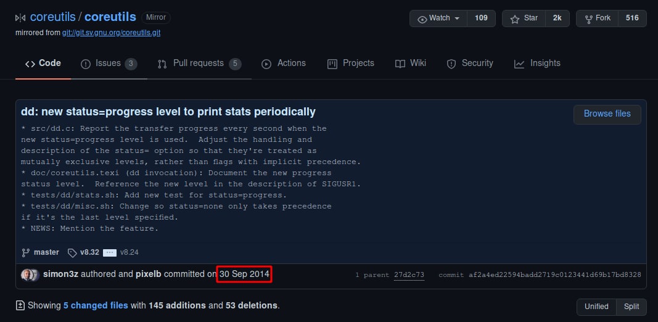This screenshot has height=322, width=658.
Task: Open the Issues tab
Action: [x=109, y=64]
